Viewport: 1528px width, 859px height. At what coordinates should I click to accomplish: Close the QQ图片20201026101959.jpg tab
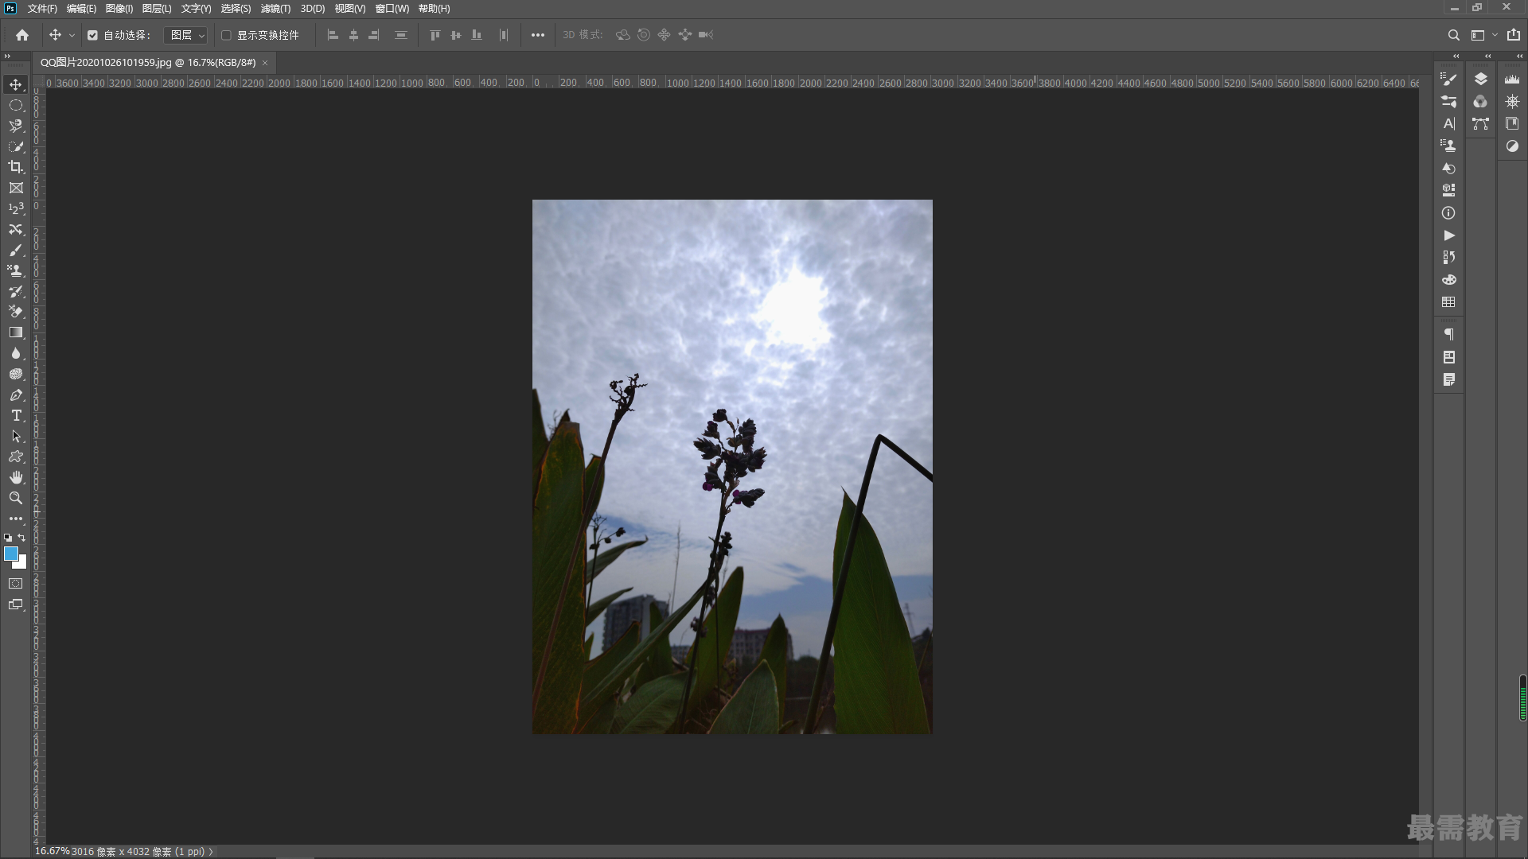tap(265, 63)
